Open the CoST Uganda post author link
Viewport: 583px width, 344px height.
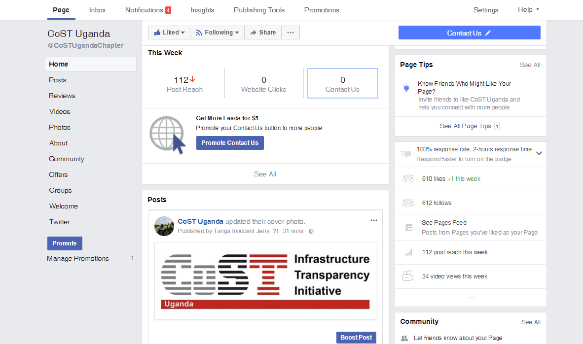tap(200, 221)
